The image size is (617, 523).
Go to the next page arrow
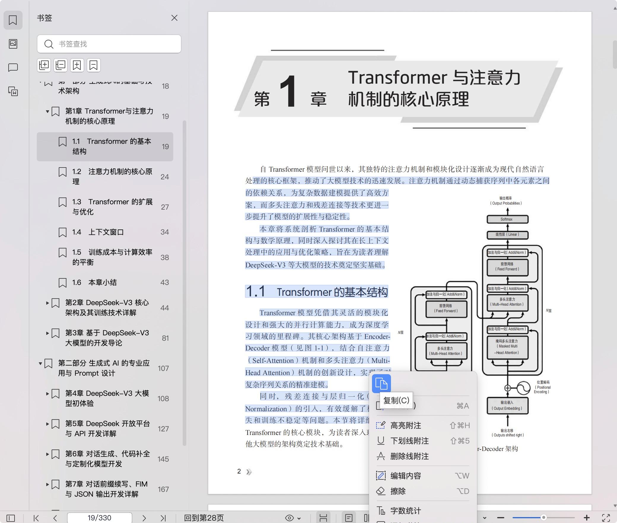tap(144, 518)
